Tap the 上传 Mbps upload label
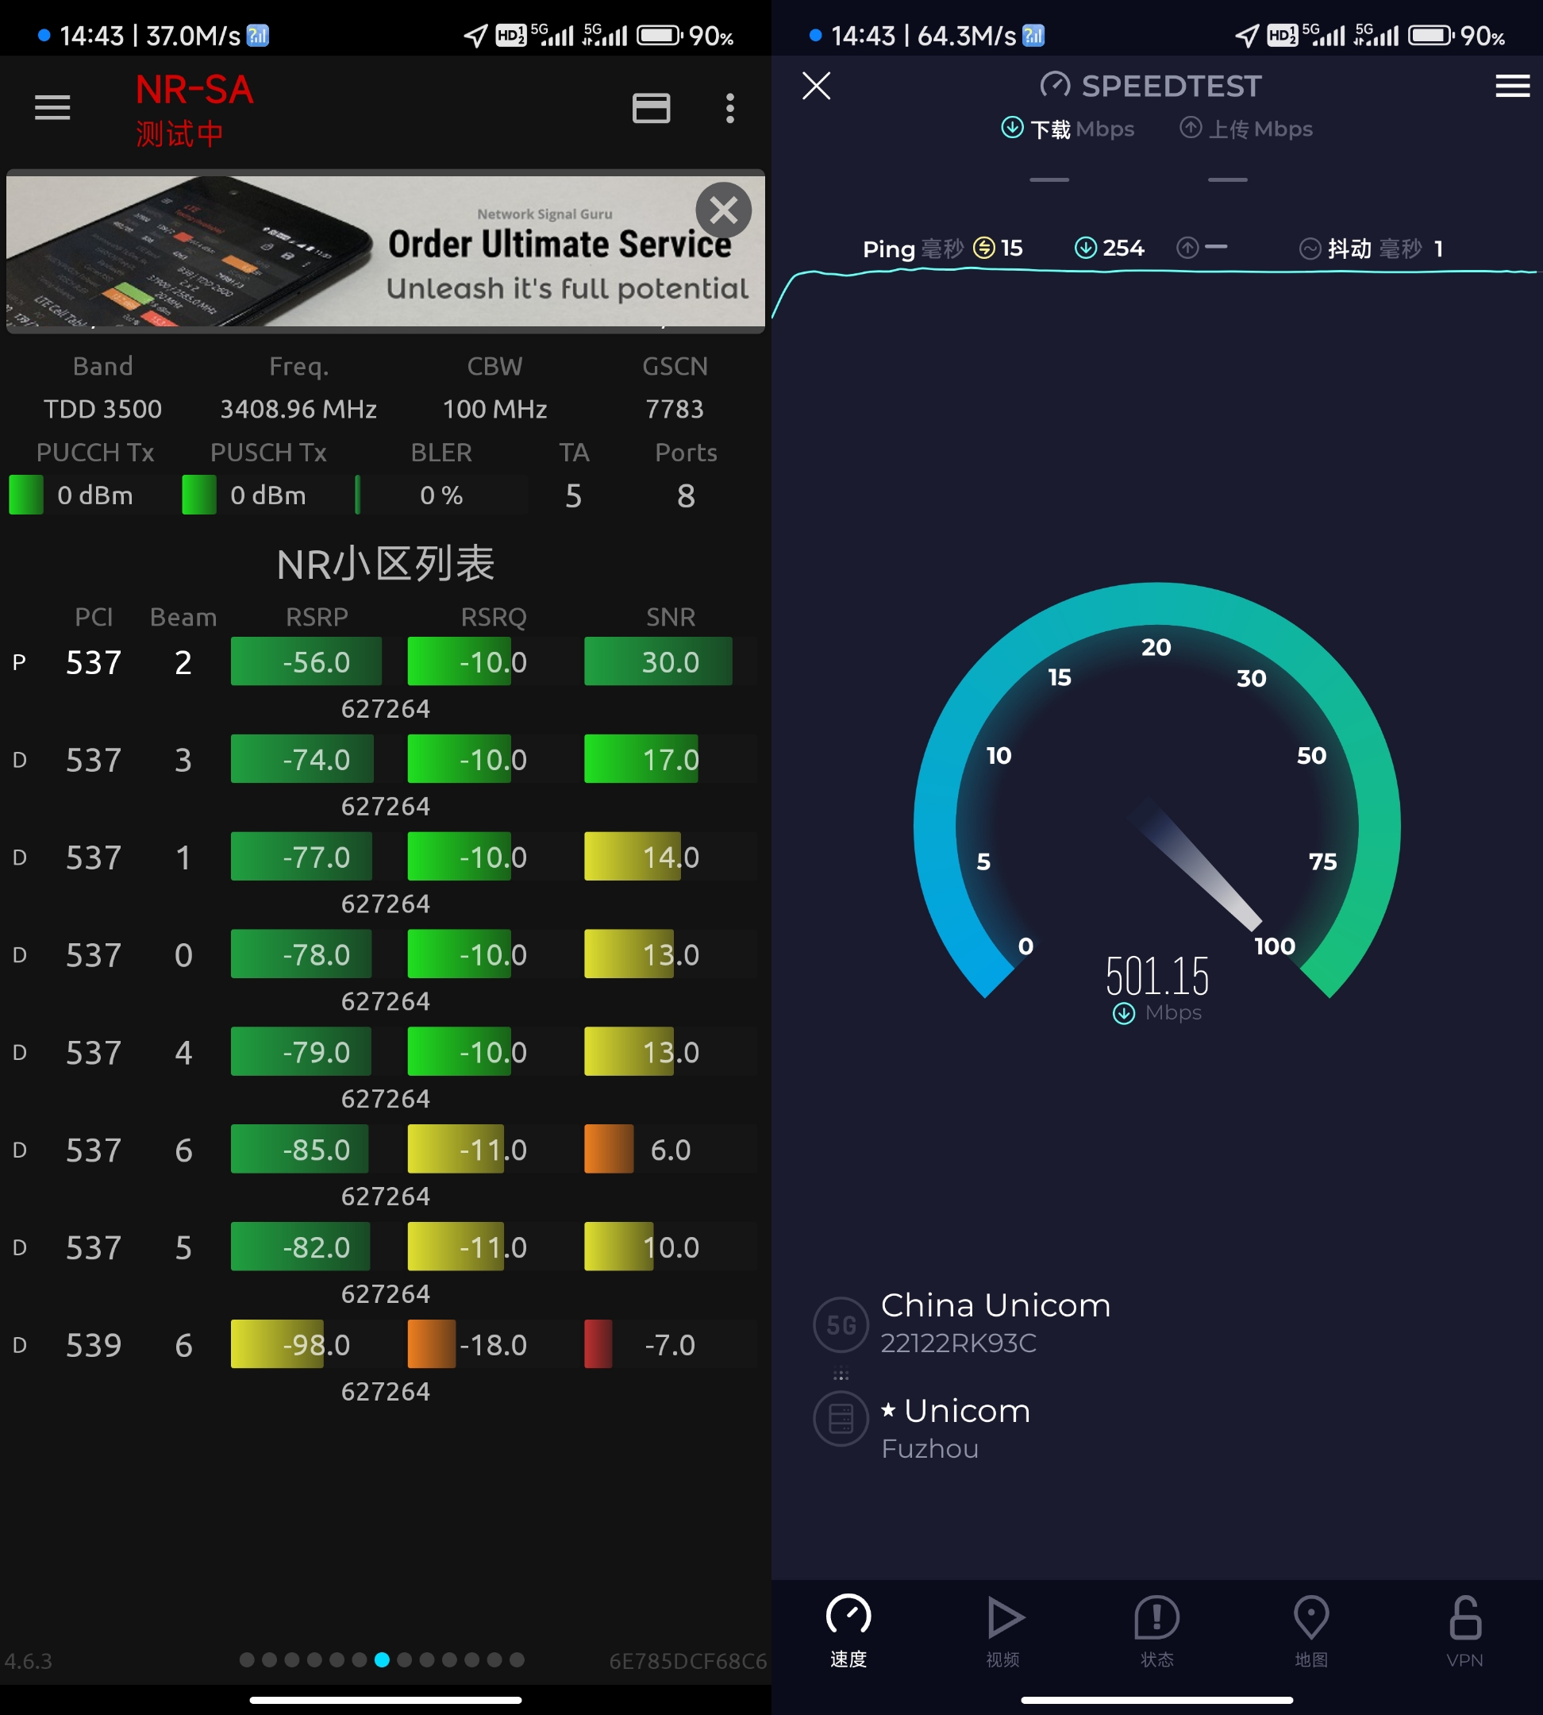Viewport: 1543px width, 1715px height. tap(1260, 129)
